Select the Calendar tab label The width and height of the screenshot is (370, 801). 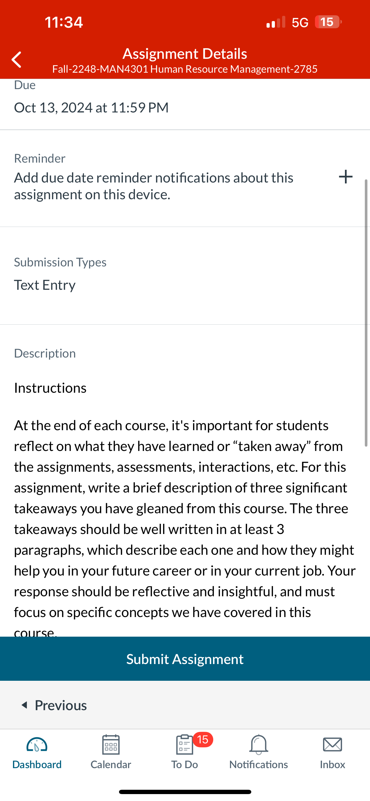tap(111, 764)
